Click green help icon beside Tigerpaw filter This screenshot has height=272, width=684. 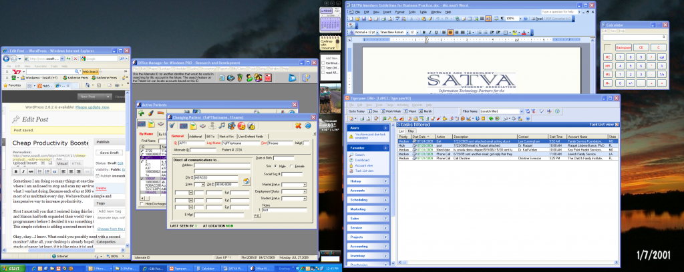557,111
